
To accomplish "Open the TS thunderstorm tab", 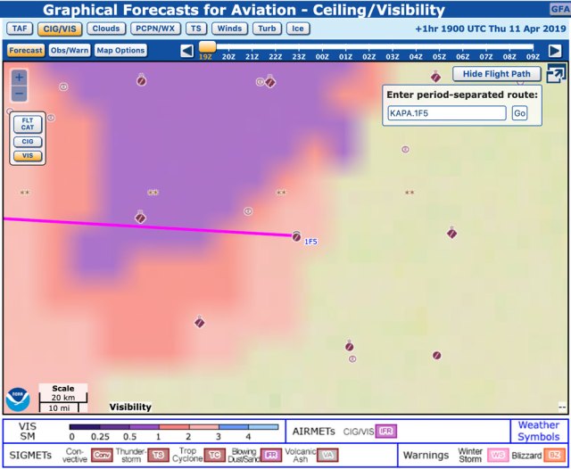I will pyautogui.click(x=196, y=29).
